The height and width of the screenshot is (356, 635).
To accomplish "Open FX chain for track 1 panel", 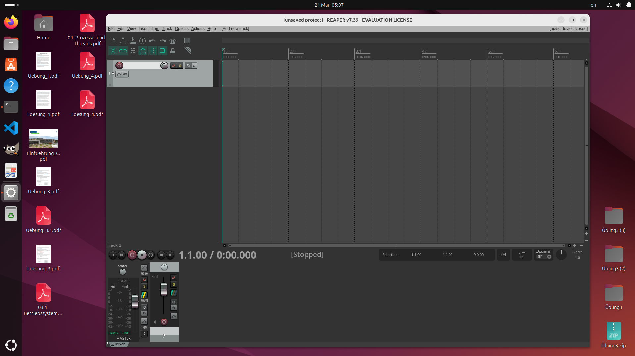I will 188,66.
